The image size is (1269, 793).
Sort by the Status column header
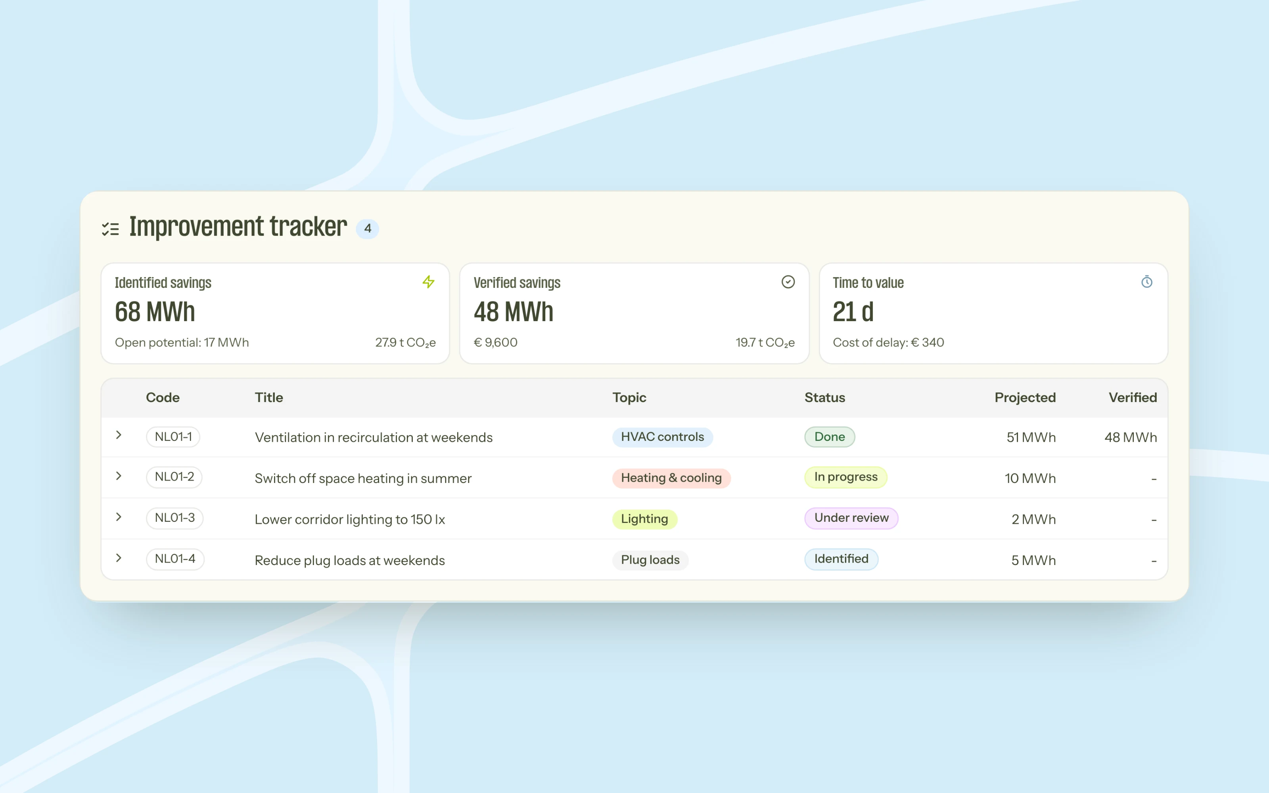[x=825, y=398]
